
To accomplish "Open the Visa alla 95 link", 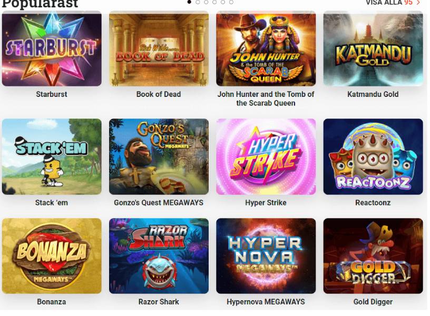I will click(x=393, y=3).
